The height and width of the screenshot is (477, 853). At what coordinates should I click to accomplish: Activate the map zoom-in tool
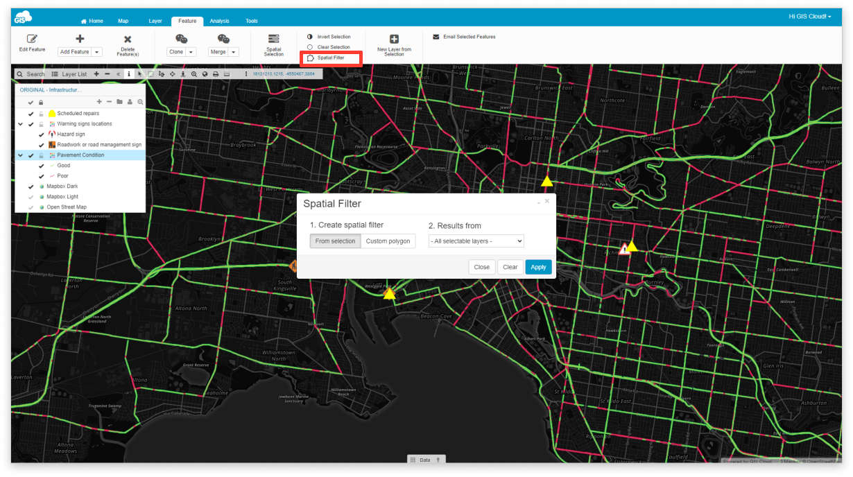tap(194, 73)
